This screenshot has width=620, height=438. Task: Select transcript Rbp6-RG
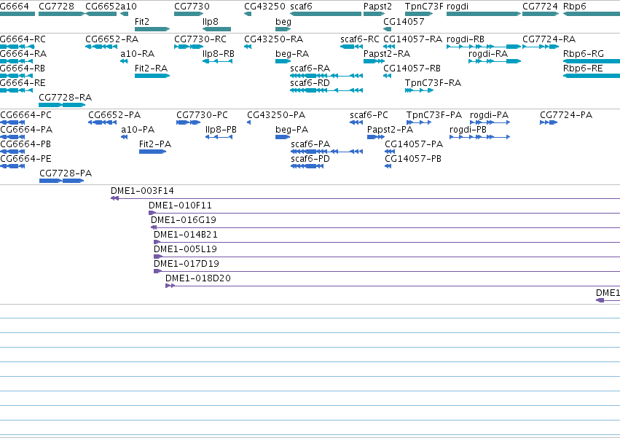[592, 61]
